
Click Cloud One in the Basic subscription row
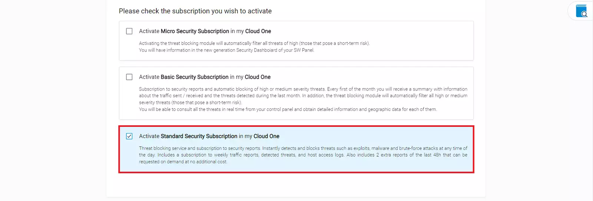pos(258,77)
